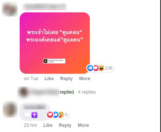
Task: Click the blue thumbs-up reaction beside 238
Action: (x=90, y=68)
